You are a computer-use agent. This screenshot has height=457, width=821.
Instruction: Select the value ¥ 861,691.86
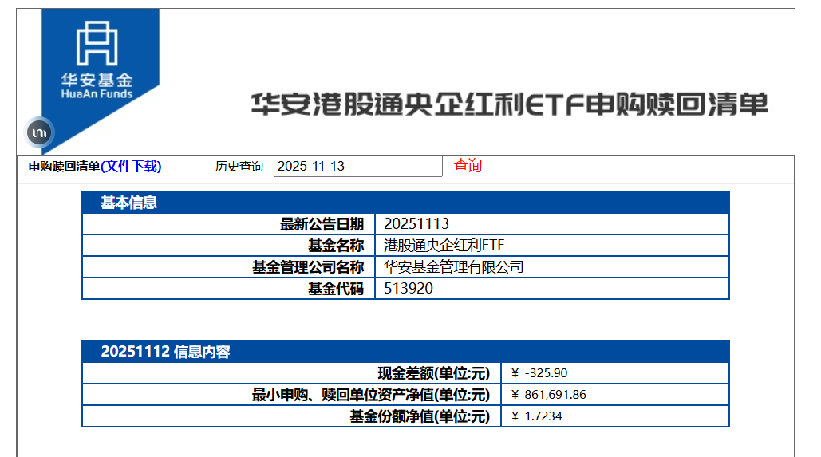tap(549, 395)
